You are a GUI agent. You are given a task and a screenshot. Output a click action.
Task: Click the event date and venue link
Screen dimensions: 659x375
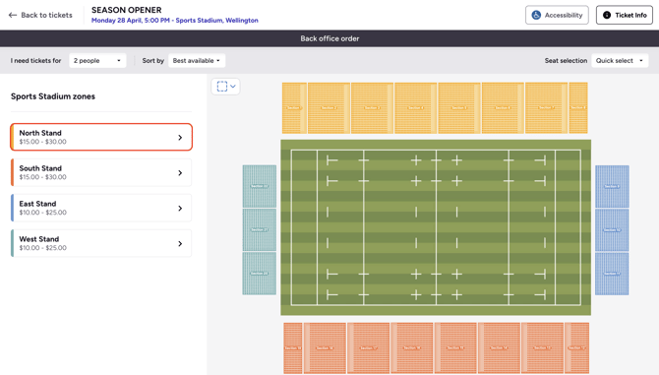click(x=175, y=21)
